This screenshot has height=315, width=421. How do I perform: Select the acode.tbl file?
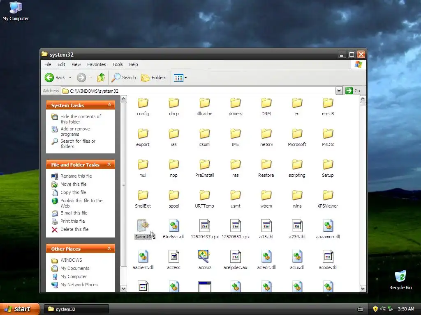(x=328, y=260)
